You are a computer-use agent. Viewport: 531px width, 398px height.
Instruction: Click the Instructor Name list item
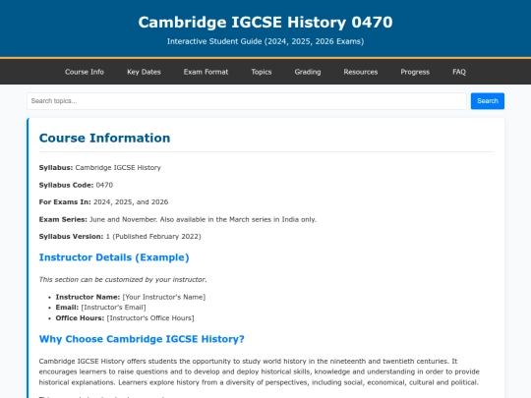point(131,297)
